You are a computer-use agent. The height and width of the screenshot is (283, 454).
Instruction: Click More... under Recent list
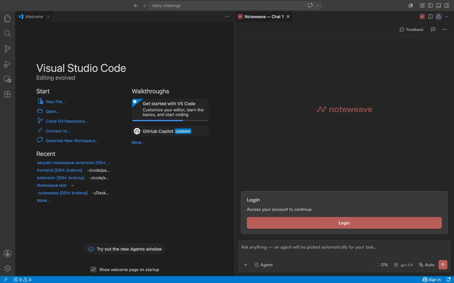click(x=43, y=200)
